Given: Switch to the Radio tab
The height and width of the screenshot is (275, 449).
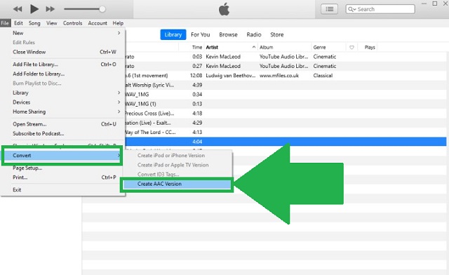Looking at the screenshot, I should tap(254, 34).
